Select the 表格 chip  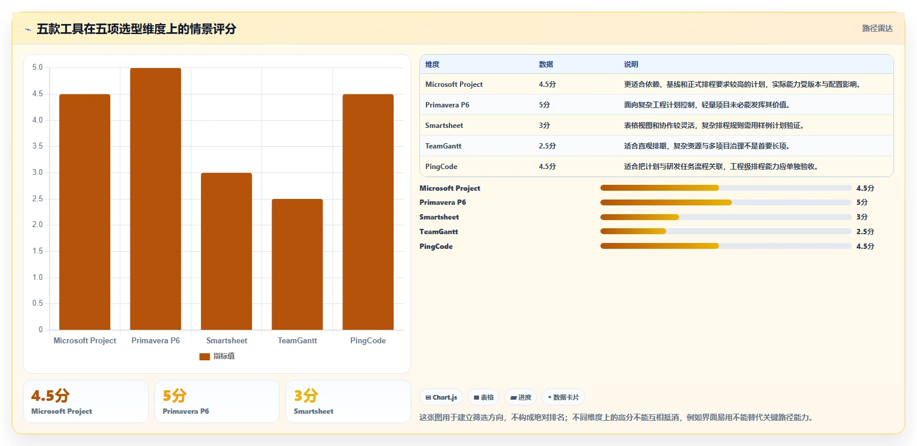483,397
